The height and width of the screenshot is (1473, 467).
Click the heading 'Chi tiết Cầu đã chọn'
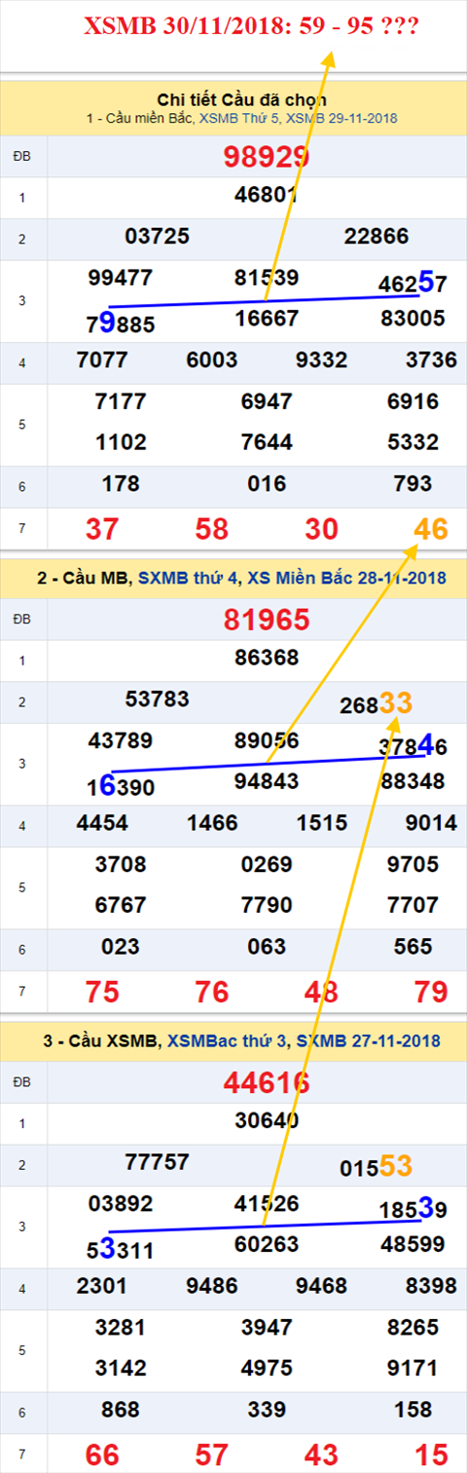click(x=242, y=99)
